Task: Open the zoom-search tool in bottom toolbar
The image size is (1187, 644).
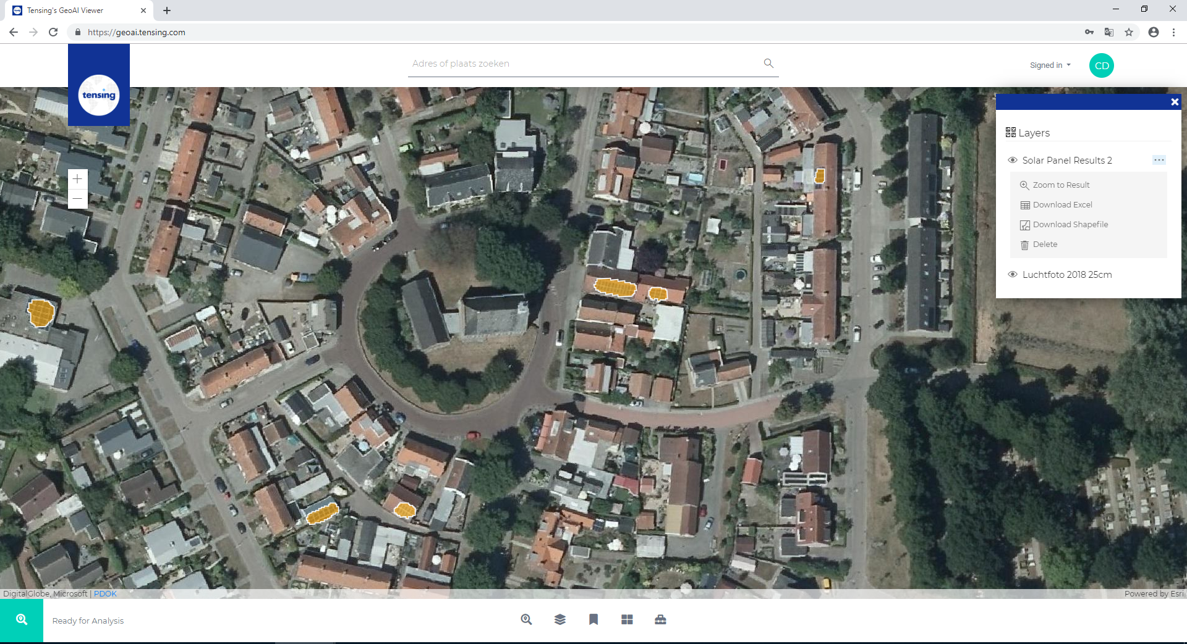Action: coord(527,619)
